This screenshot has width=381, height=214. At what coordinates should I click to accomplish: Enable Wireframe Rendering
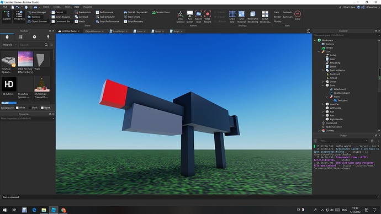coord(253,17)
